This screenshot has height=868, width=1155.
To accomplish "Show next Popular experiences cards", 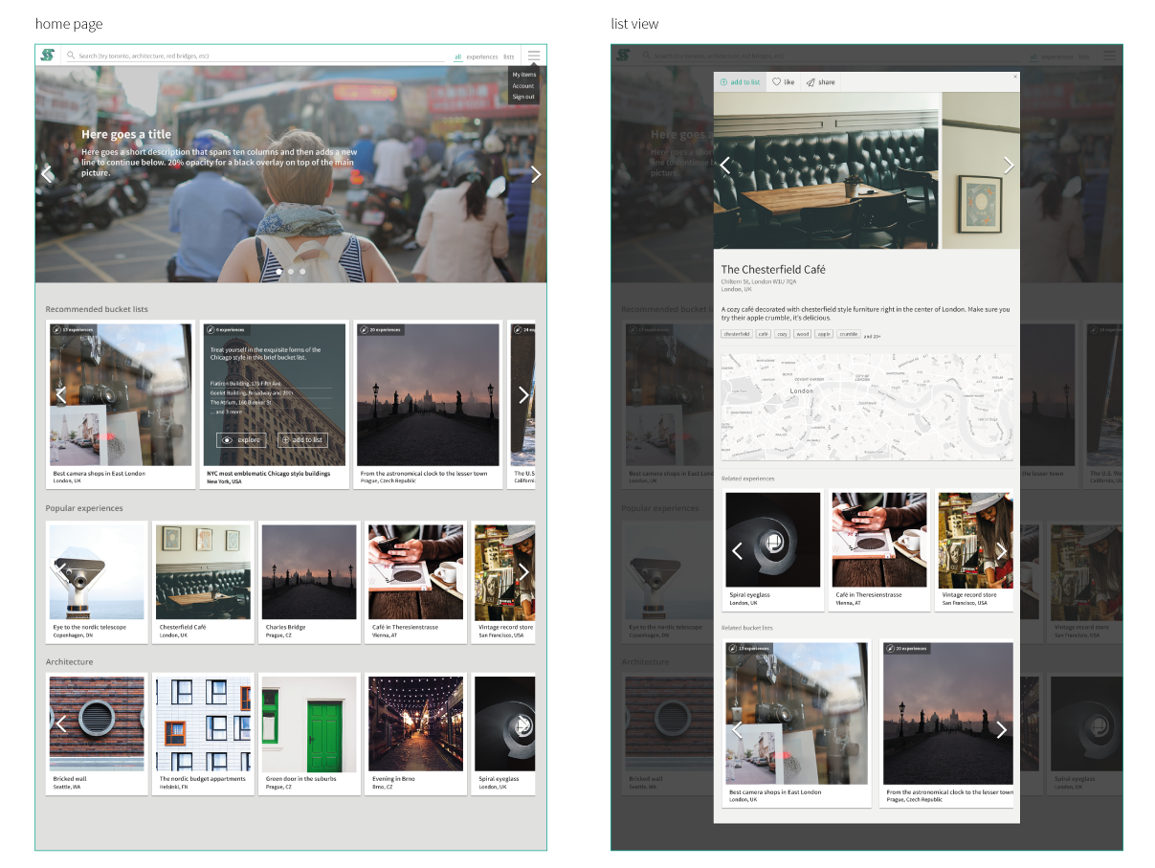I will pos(523,571).
